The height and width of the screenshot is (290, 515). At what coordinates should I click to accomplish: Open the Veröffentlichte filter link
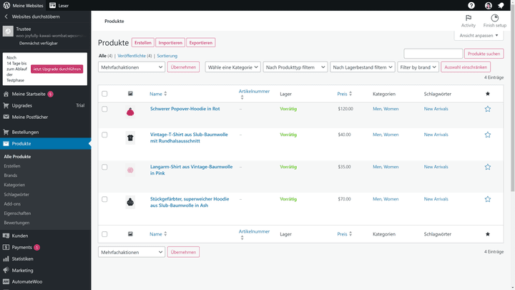tap(132, 56)
